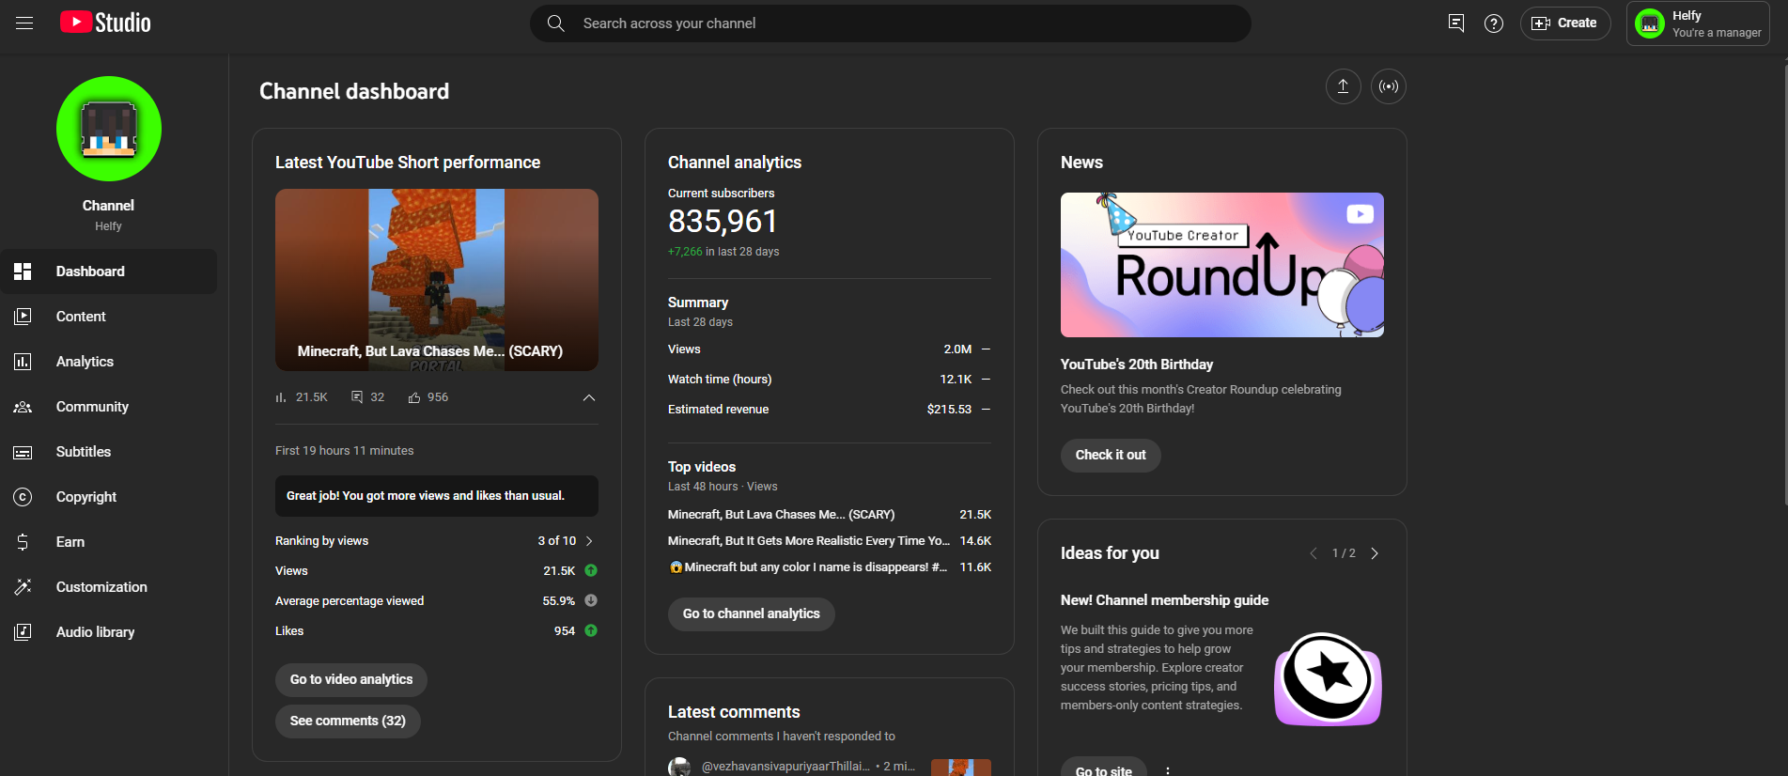This screenshot has width=1788, height=776.
Task: Open the send feedback icon
Action: 1456,23
